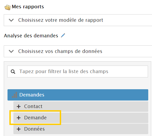Click the pencil icon to rename report
The image size is (152, 136).
[x=63, y=35]
